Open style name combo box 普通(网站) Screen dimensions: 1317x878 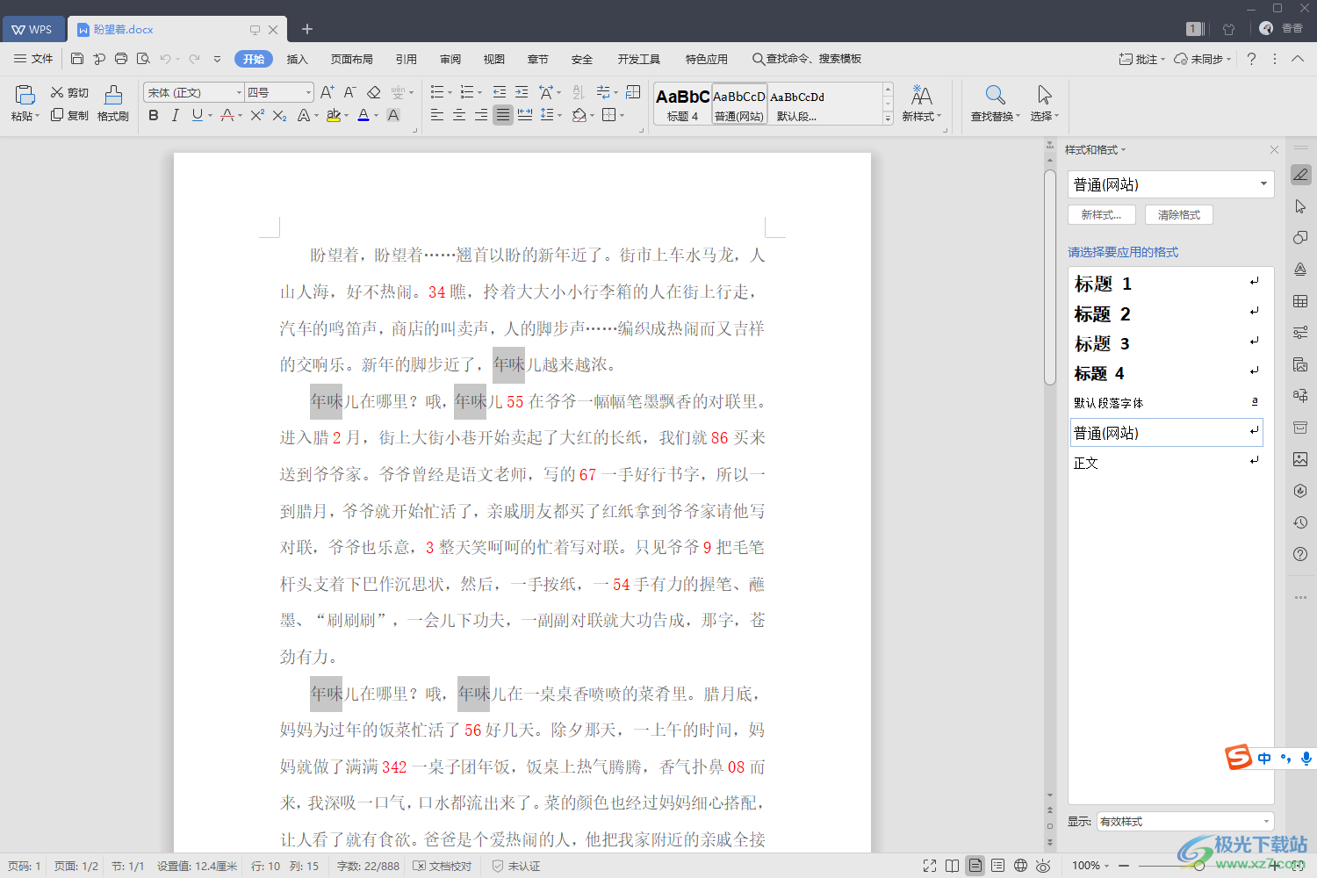(1170, 184)
